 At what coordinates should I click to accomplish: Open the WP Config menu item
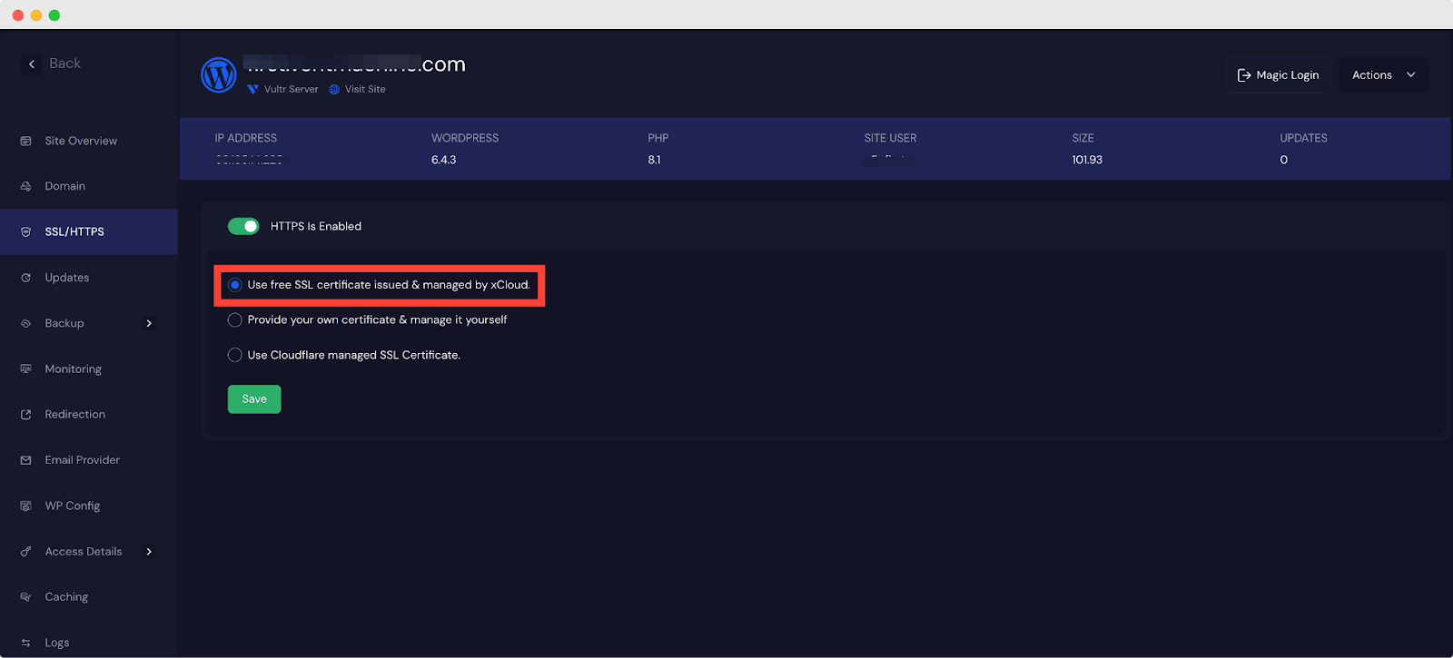point(73,506)
